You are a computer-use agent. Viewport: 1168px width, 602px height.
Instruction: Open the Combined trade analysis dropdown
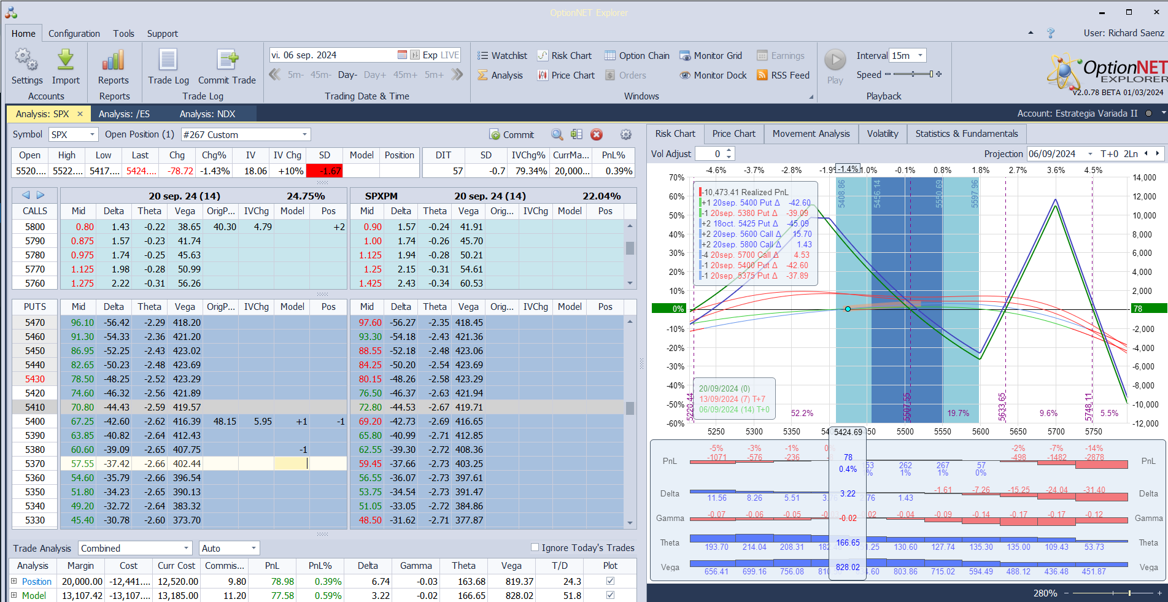point(187,548)
